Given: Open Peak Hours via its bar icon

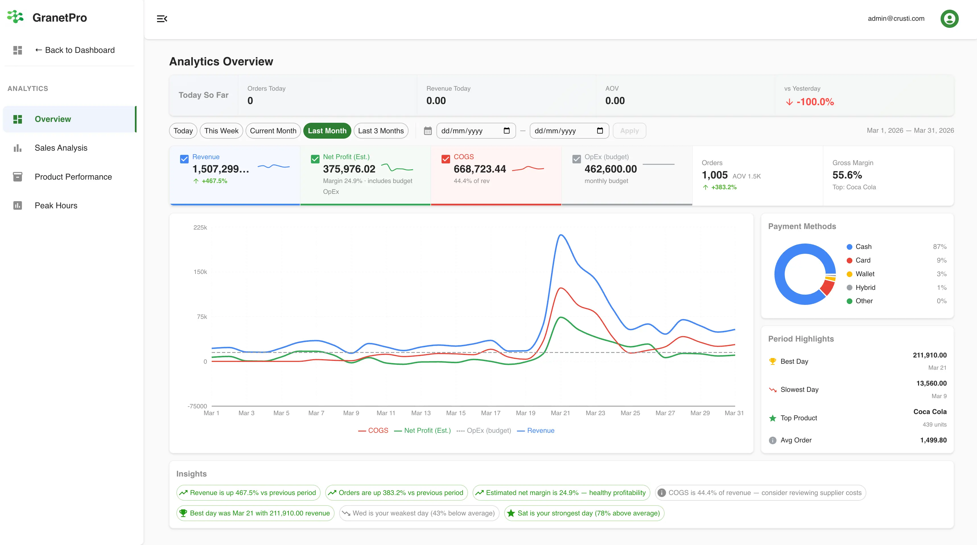Looking at the screenshot, I should [x=17, y=205].
